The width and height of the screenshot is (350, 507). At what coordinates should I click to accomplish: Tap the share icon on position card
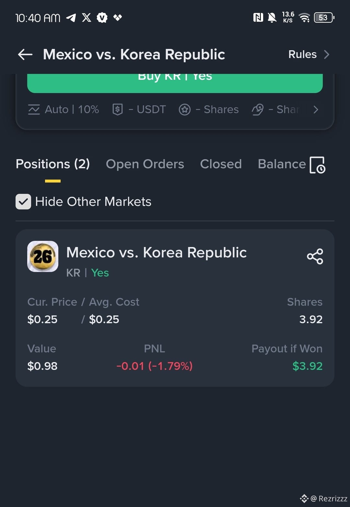click(315, 256)
